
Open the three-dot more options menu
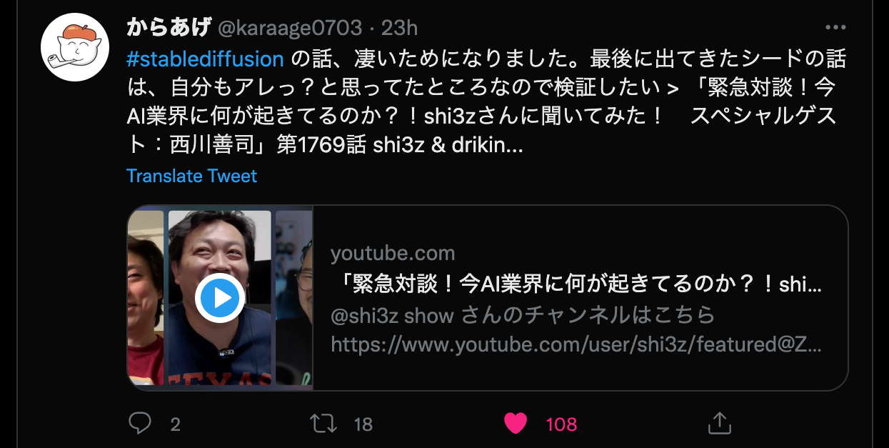[835, 28]
